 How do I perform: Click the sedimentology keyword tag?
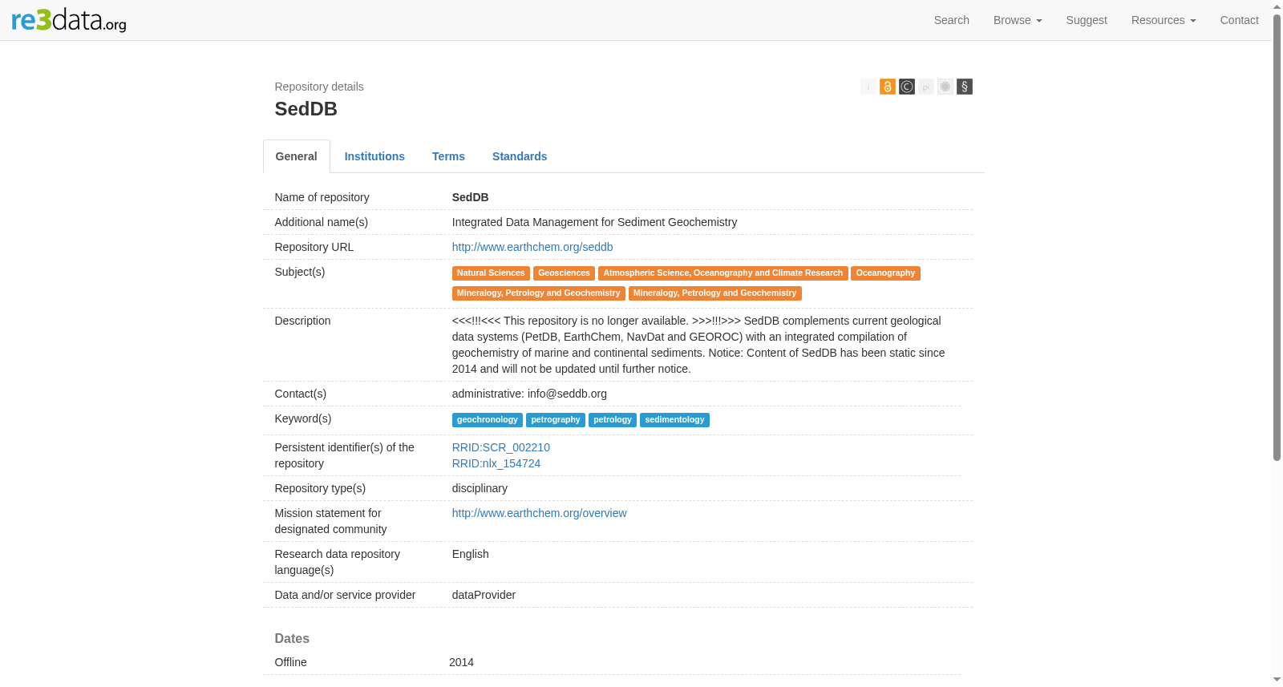pos(674,420)
